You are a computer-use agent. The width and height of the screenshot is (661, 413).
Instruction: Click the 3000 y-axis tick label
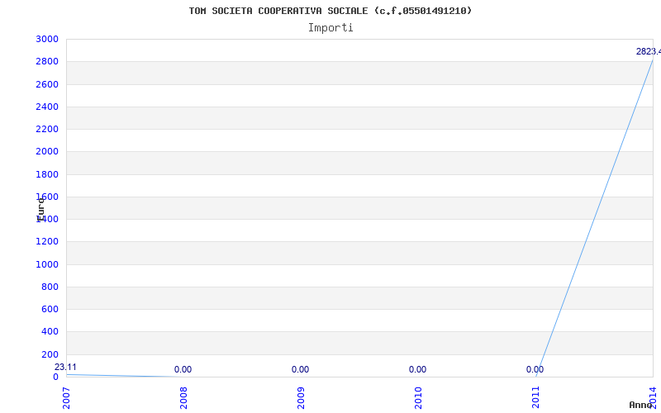click(47, 39)
